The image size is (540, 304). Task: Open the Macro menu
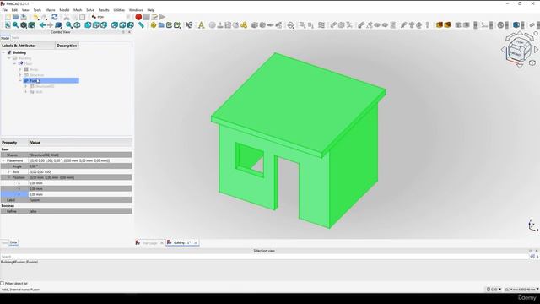point(50,10)
